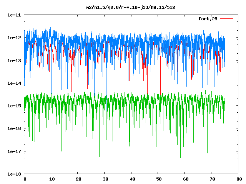Click the x-axis label 20
Image resolution: width=246 pixels, height=184 pixels.
coord(78,179)
